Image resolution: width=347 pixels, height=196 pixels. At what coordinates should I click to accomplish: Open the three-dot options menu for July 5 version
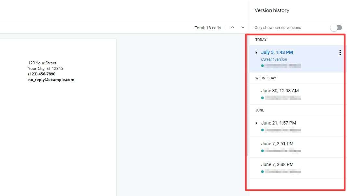click(340, 52)
